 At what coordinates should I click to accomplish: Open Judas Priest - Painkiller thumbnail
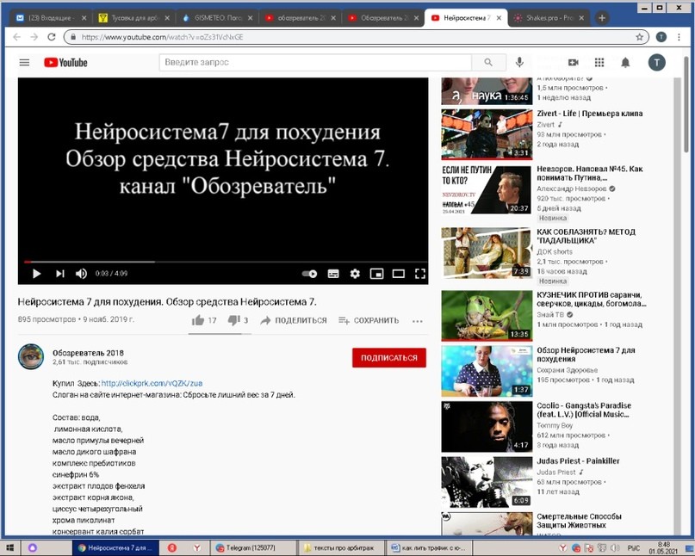coord(487,482)
